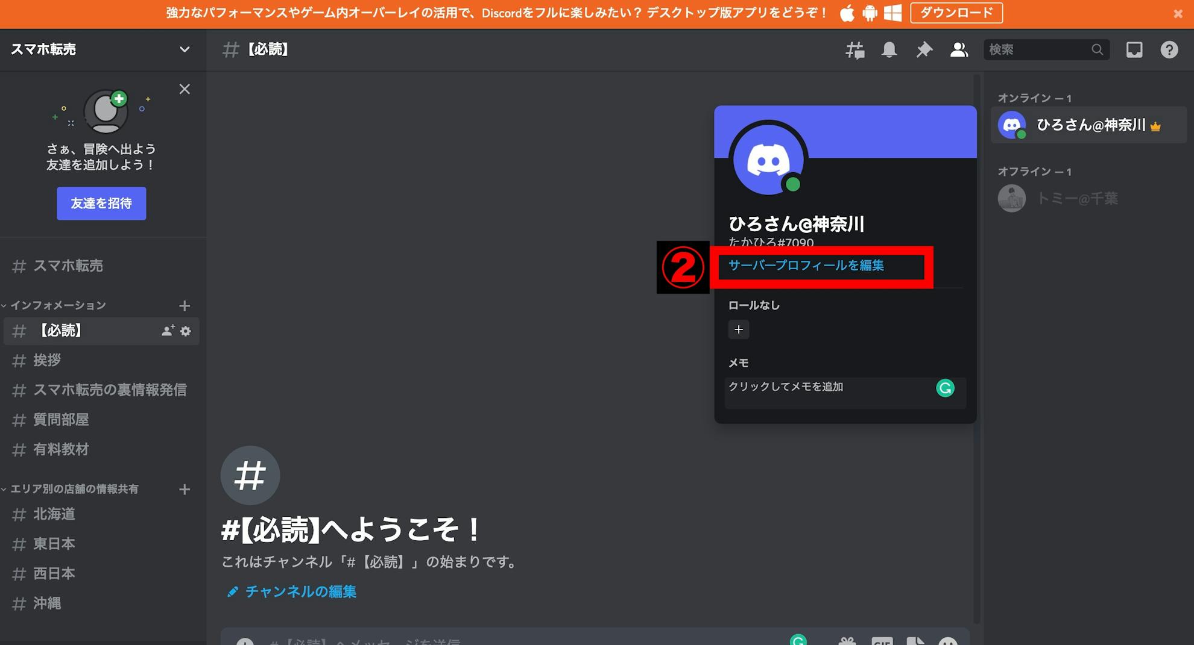Screen dimensions: 1194x645
Task: Toggle the member list icon
Action: 959,50
